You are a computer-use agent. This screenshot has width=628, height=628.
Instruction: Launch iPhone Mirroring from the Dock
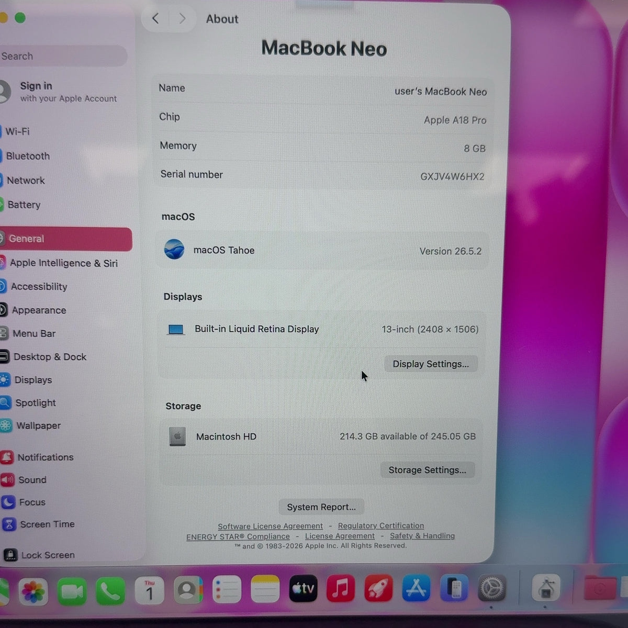tap(454, 588)
